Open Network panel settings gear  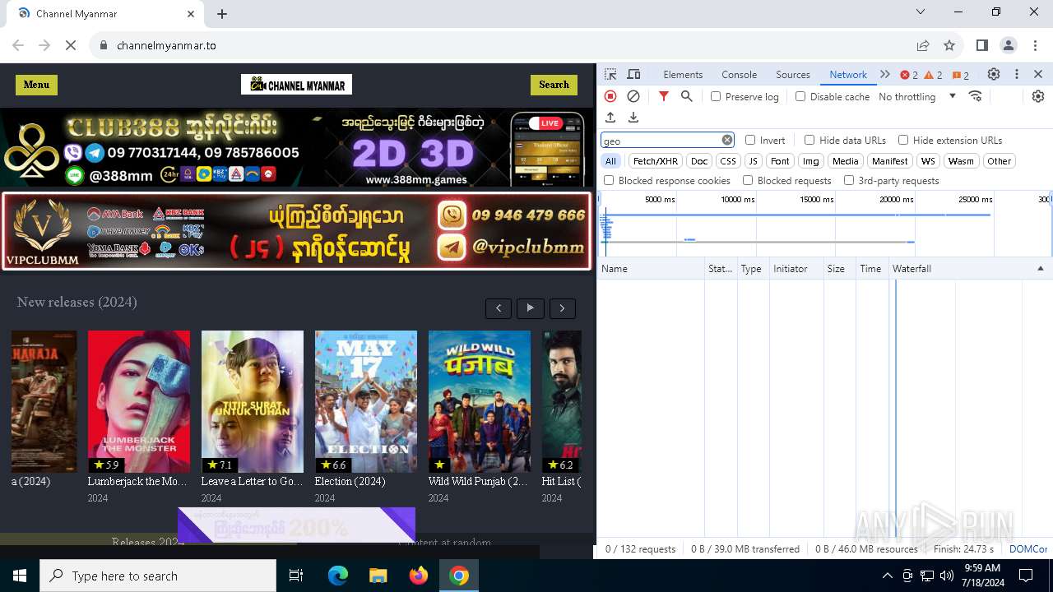(1038, 96)
